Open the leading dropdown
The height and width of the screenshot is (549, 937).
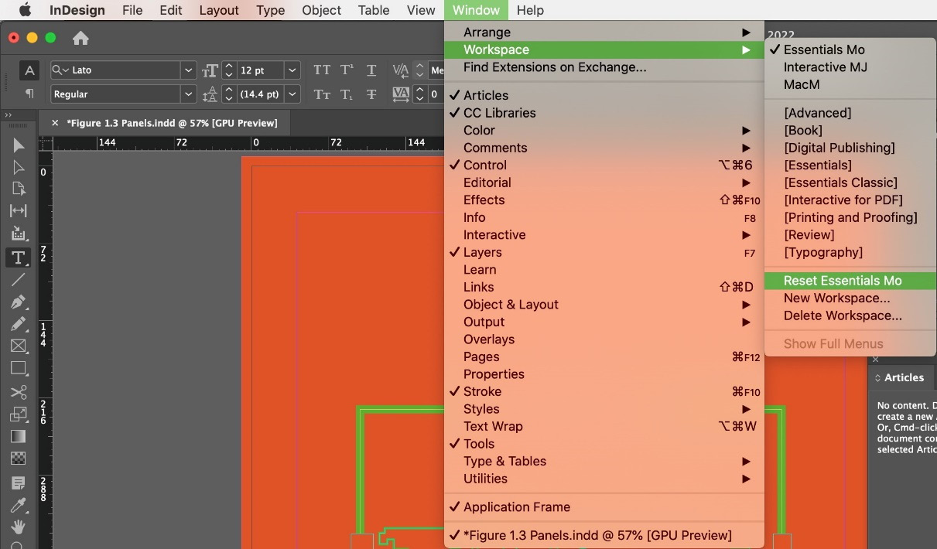(292, 94)
